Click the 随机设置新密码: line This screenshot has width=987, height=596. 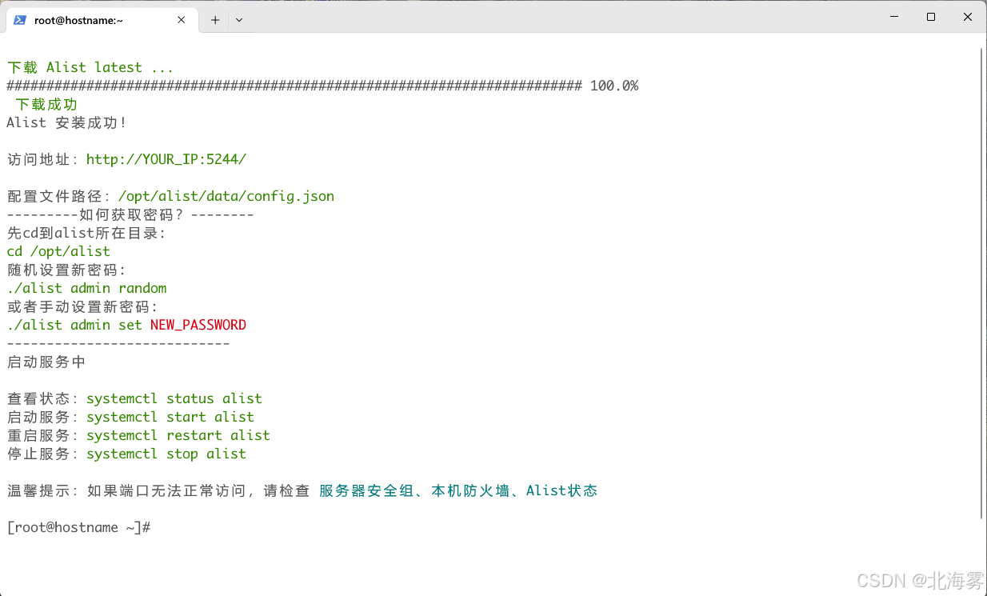[x=66, y=270]
